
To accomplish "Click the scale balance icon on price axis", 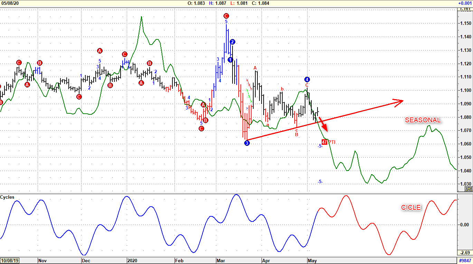I will click(x=469, y=189).
